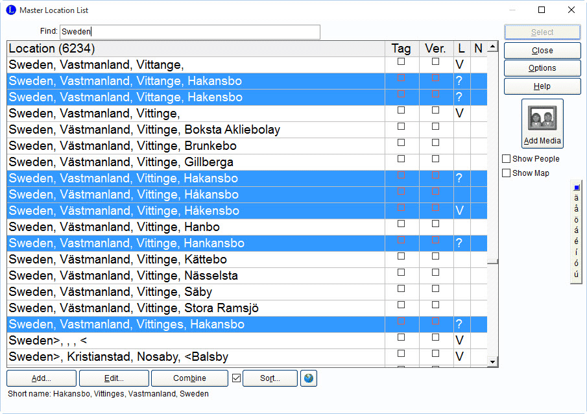Image resolution: width=587 pixels, height=414 pixels.
Task: Click the Legacy app icon in title bar
Action: 11,10
